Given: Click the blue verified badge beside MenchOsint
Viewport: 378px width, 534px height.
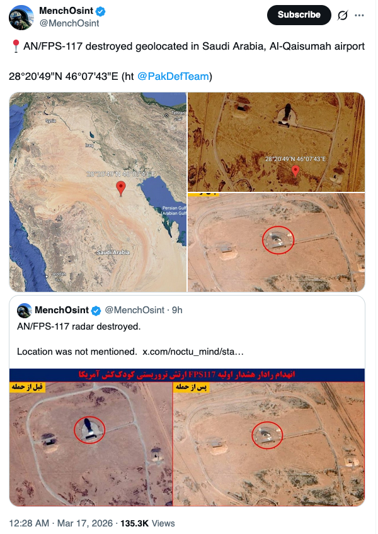Looking at the screenshot, I should coord(100,11).
